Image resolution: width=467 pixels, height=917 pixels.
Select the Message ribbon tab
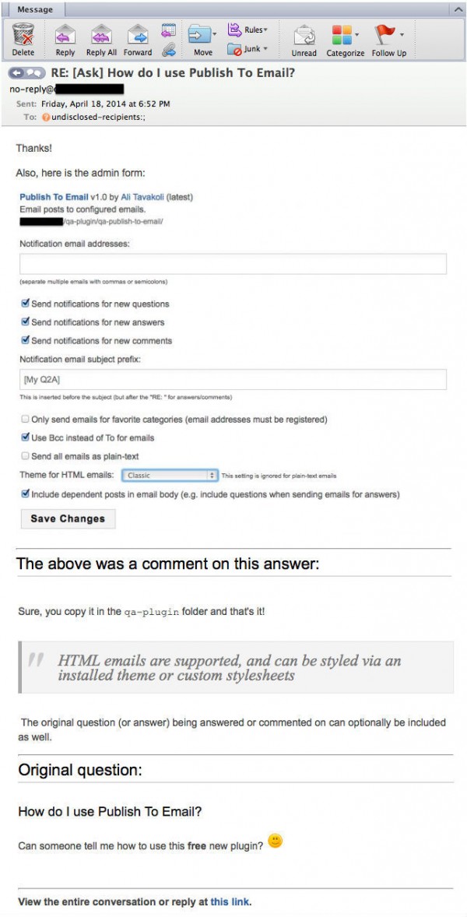click(x=34, y=9)
